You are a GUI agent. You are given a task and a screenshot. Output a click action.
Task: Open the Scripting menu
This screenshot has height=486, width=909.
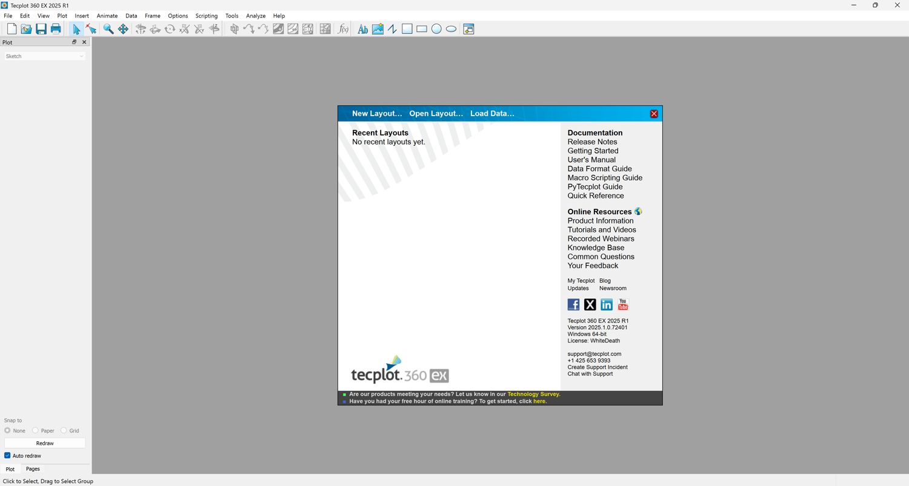click(x=207, y=16)
